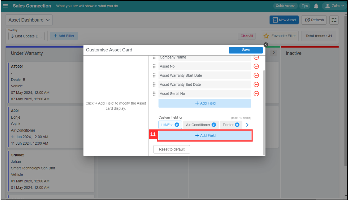
Task: Click the New Asset button
Action: click(284, 20)
